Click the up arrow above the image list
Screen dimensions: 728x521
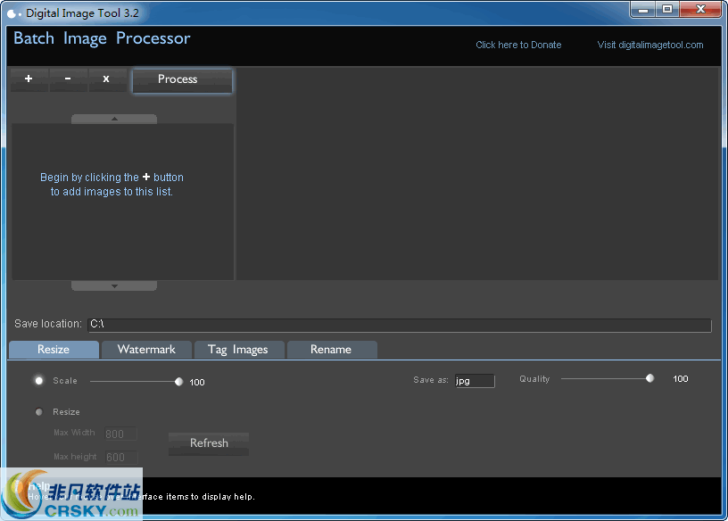tap(113, 118)
